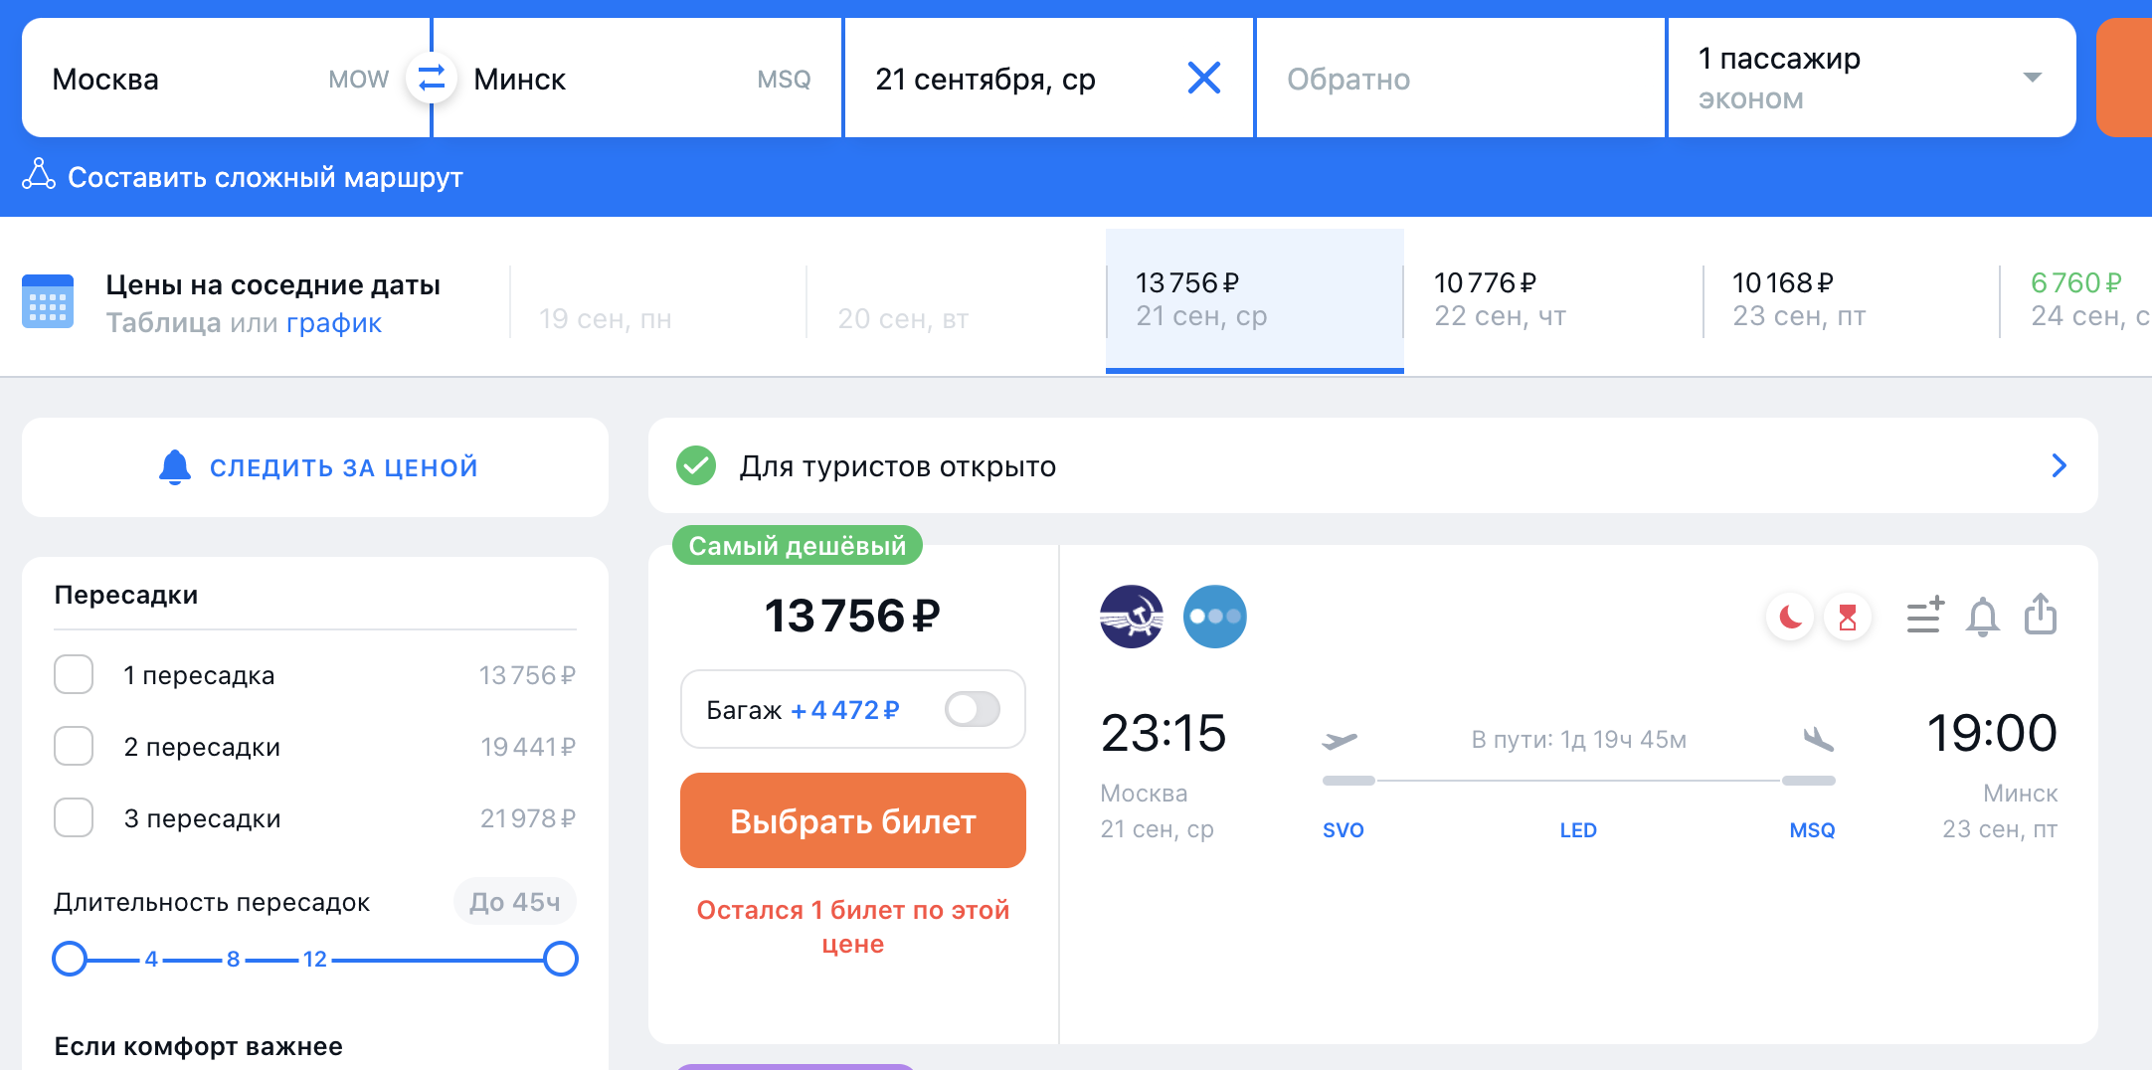
Task: Check the 2 пересадки filter
Action: [x=74, y=747]
